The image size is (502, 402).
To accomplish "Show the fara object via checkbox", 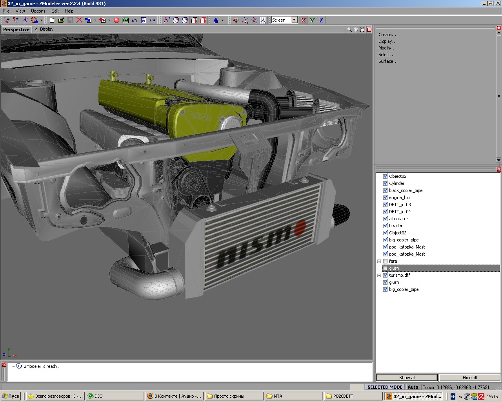I will point(386,261).
